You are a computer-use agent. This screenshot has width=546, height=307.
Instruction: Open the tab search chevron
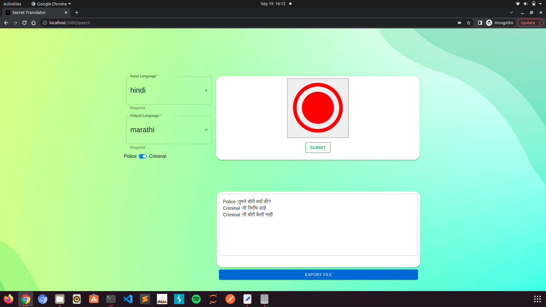(x=512, y=13)
